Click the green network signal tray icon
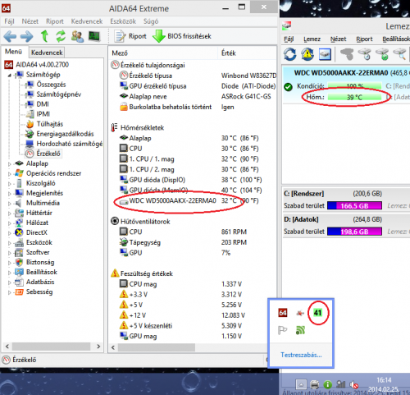 pos(300,330)
